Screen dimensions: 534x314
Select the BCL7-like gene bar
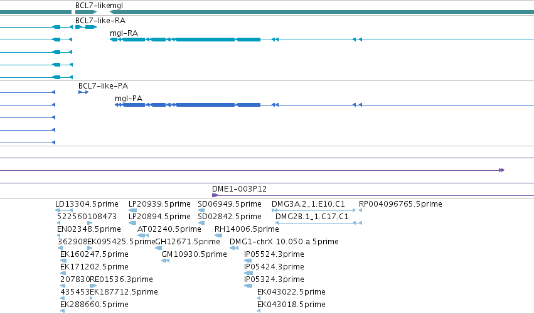pos(86,12)
